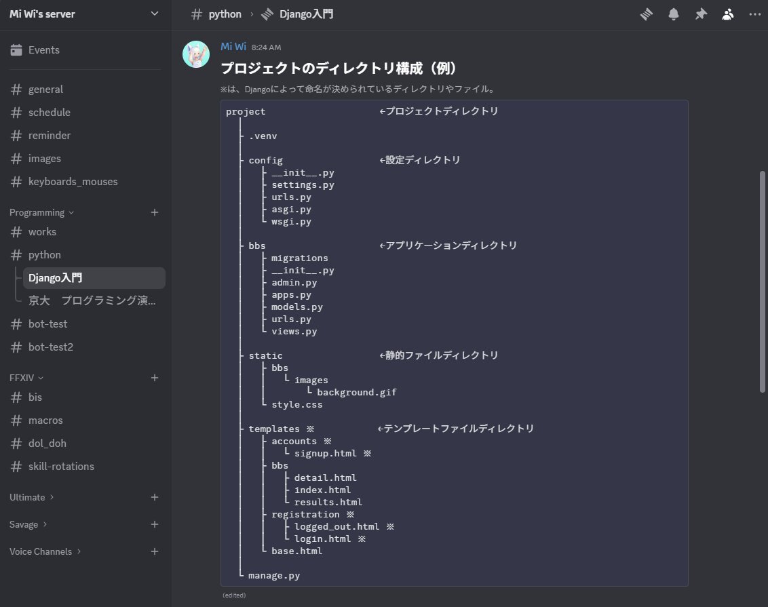Screen dimensions: 768x607
Task: Click manage.py line in code block
Action: coord(274,576)
